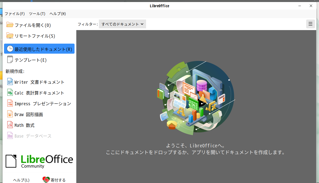Click the clock icon for recent documents
The image size is (319, 183).
click(x=10, y=49)
